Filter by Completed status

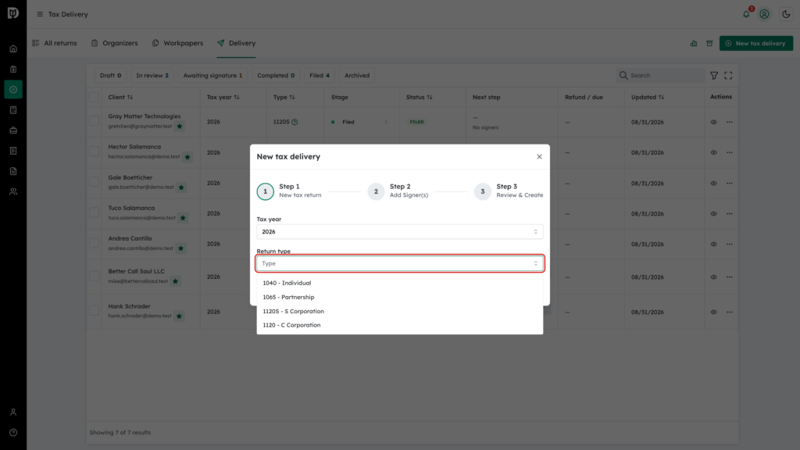[276, 76]
